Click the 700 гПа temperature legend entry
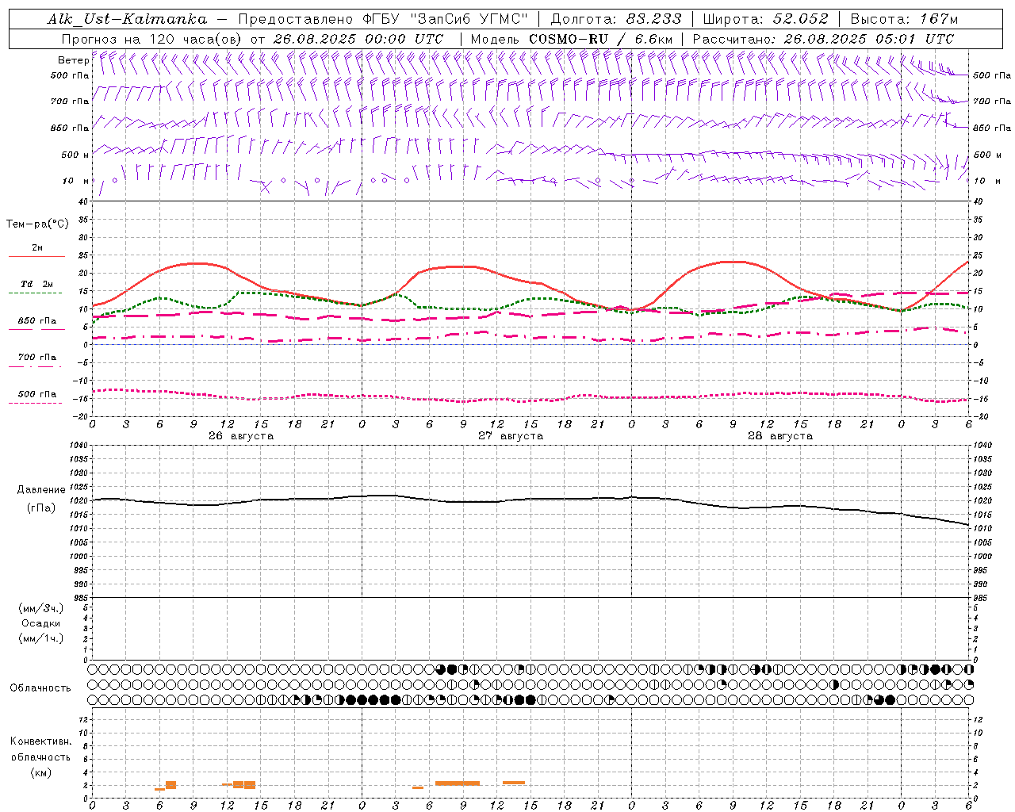This screenshot has height=812, width=1015. tap(37, 358)
